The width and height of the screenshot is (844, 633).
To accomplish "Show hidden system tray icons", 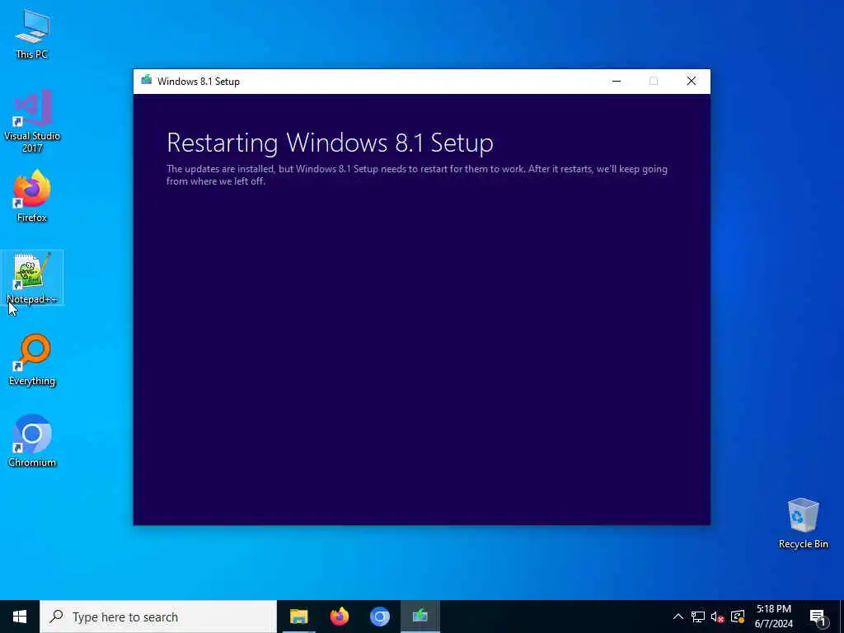I will 678,617.
